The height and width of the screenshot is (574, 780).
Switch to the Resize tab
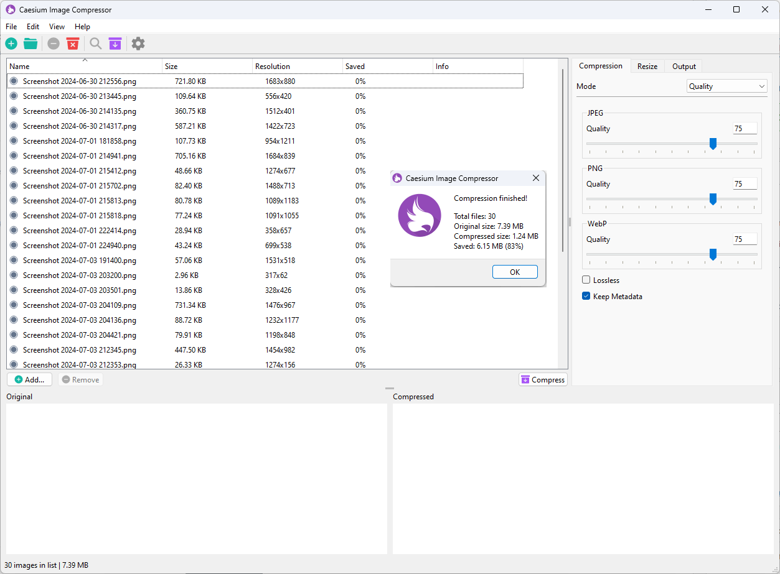[x=647, y=67]
